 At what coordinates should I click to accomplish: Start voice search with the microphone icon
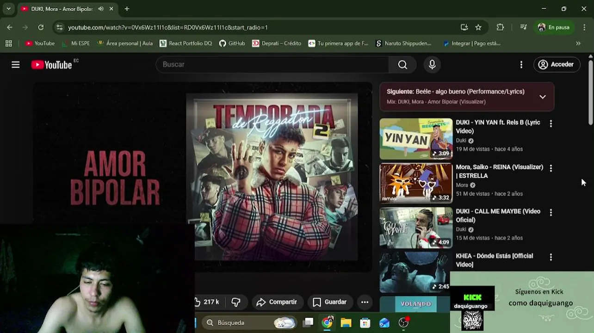(432, 65)
